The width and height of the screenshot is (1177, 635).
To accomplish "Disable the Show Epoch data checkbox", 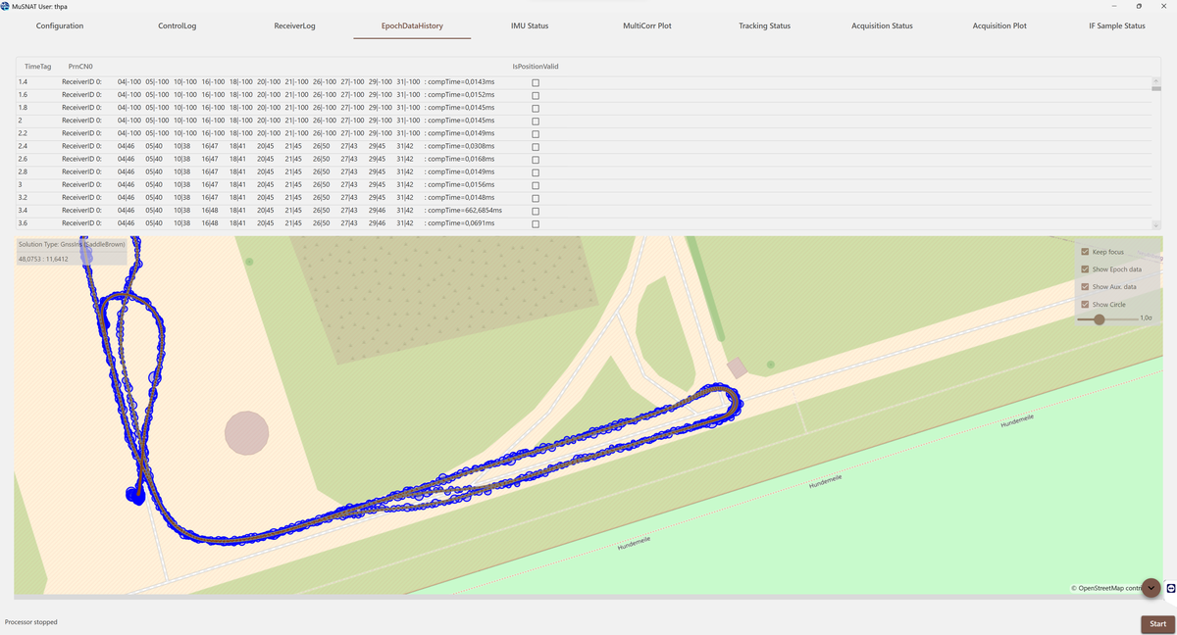I will 1085,269.
